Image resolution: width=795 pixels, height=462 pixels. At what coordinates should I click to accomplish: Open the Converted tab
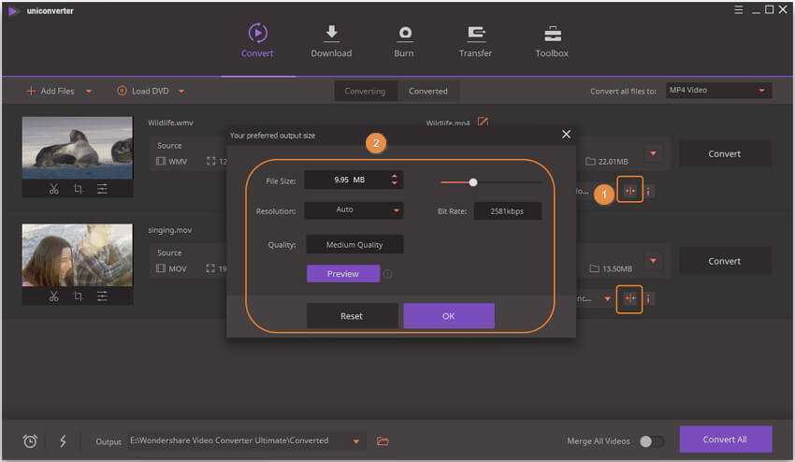tap(427, 92)
